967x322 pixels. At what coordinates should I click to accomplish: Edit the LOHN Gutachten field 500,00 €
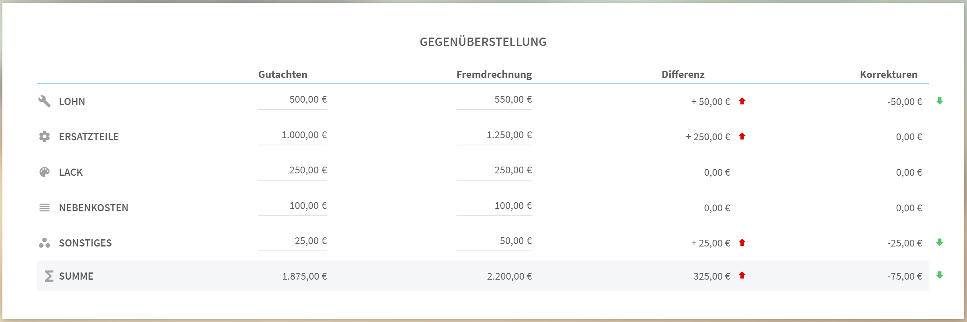coord(293,100)
